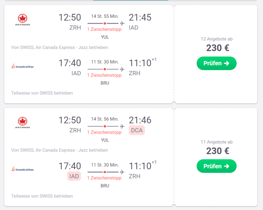Select the YUL stopover code in the first result
The image size is (263, 210).
[105, 37]
